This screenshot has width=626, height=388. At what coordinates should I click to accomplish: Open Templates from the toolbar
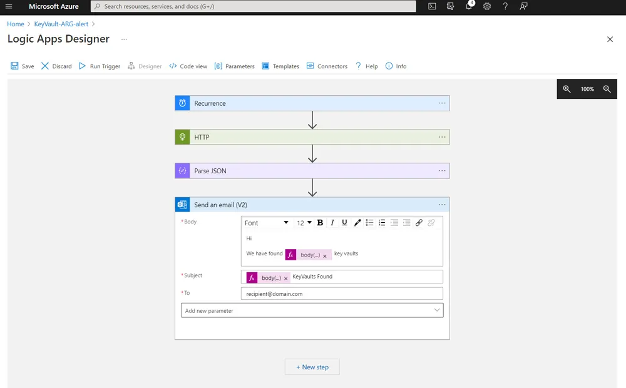tap(280, 66)
